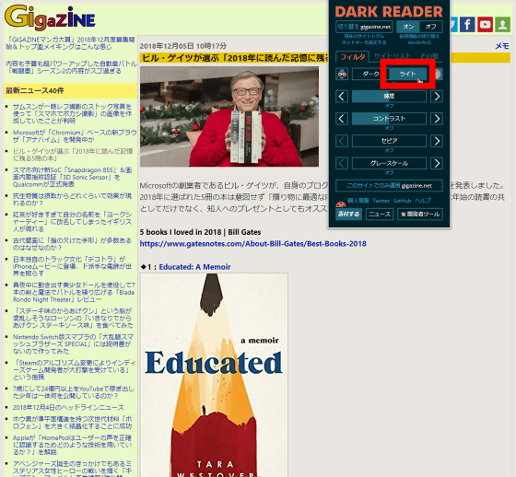Open the ビル・ゲイツ sidebar article link
This screenshot has height=477, width=516.
tap(73, 155)
